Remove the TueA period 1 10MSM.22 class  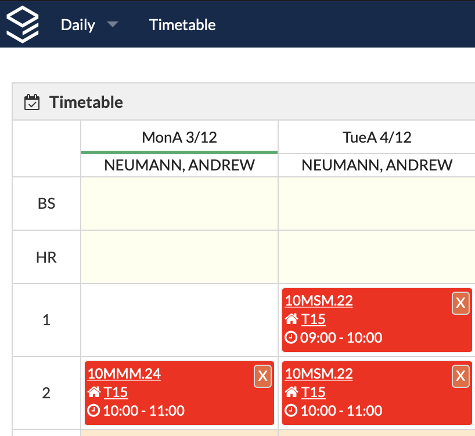(x=460, y=303)
